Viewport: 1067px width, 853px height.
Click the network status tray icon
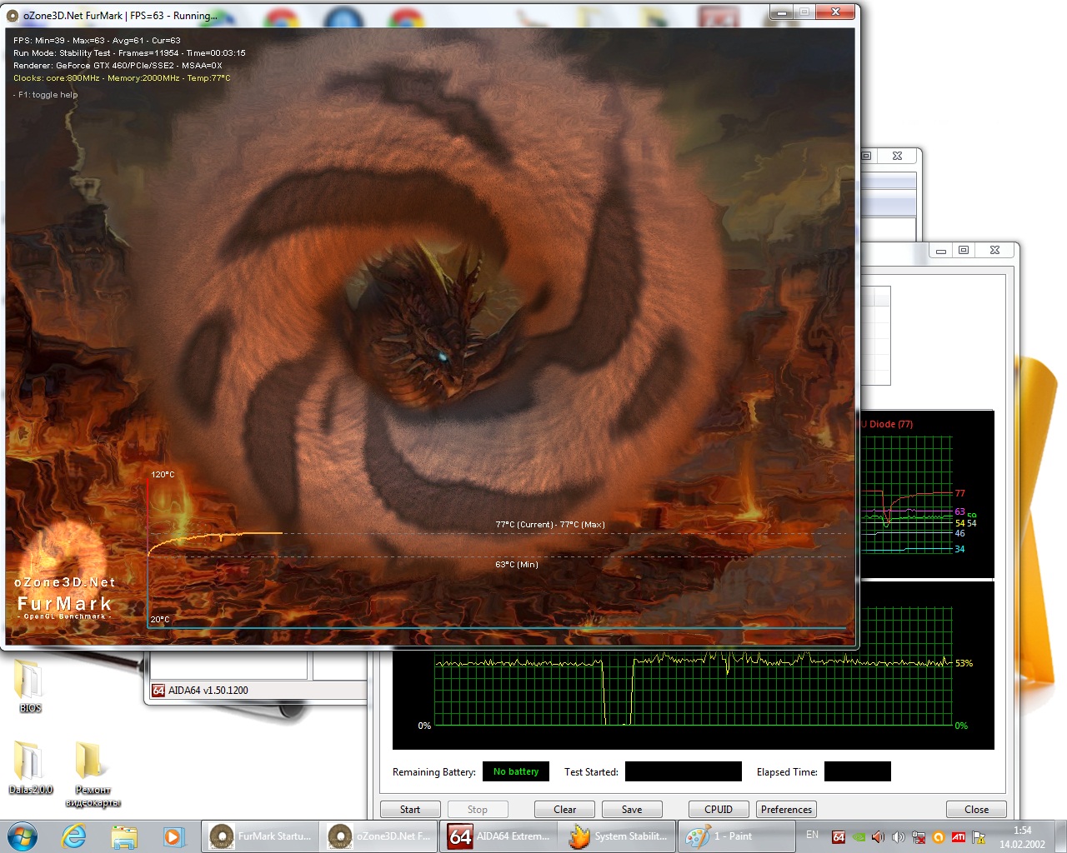(x=919, y=837)
